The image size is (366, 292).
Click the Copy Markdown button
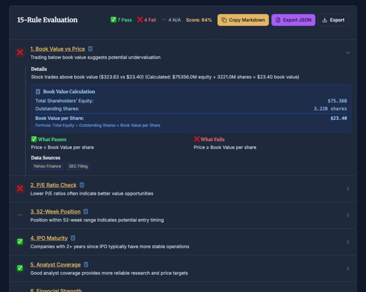pos(243,20)
